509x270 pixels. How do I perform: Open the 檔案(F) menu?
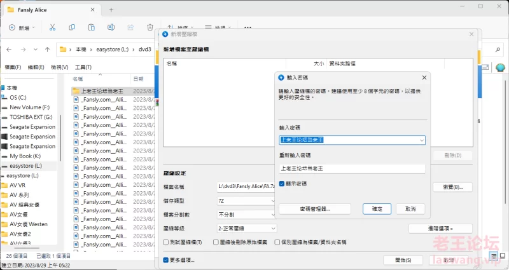(x=13, y=67)
